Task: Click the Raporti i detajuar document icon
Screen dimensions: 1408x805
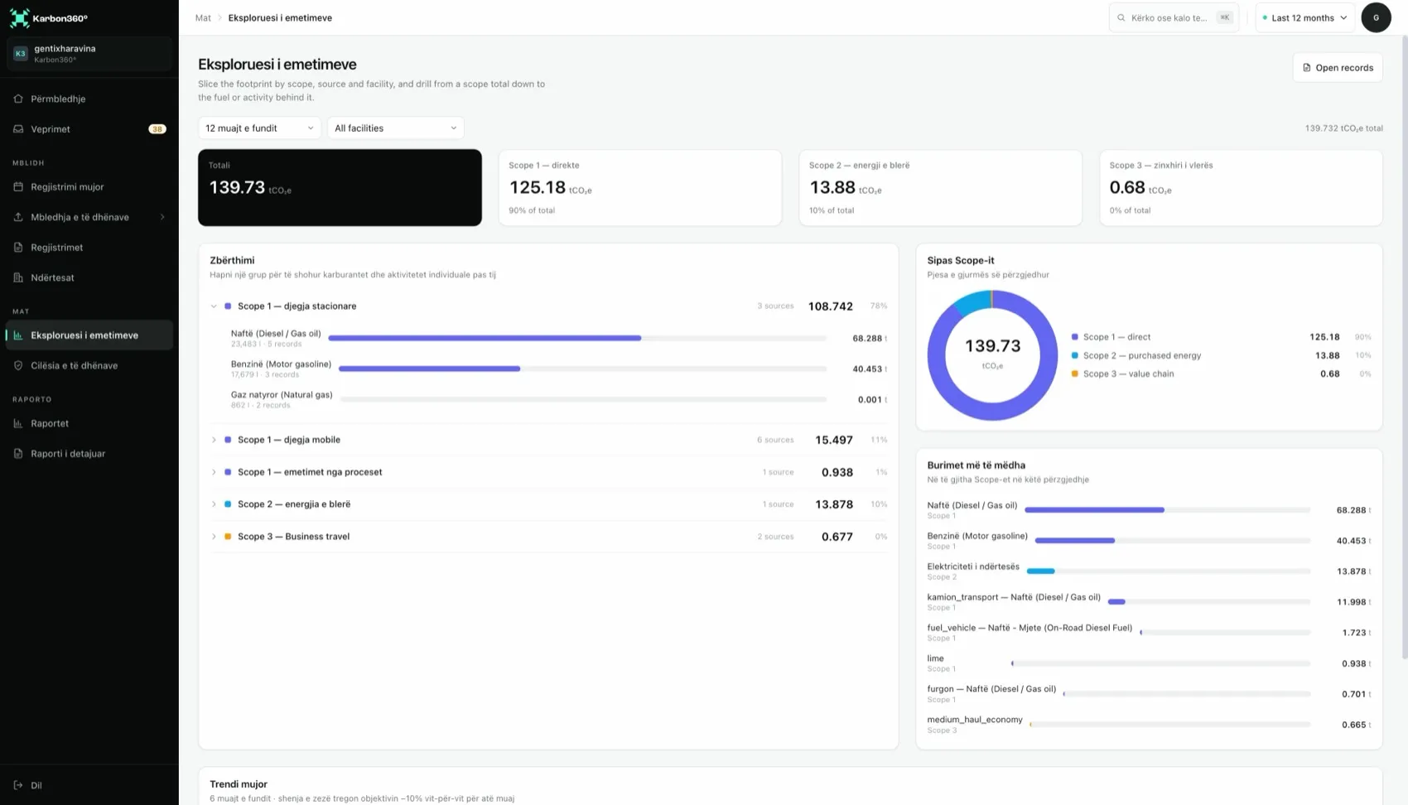Action: pos(18,454)
